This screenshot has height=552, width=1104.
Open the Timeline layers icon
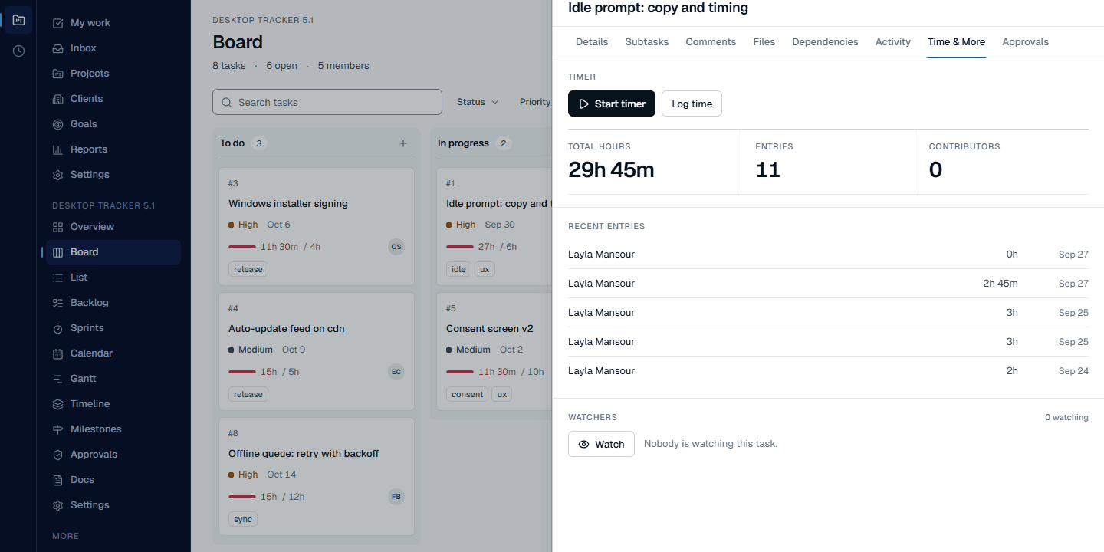point(58,404)
